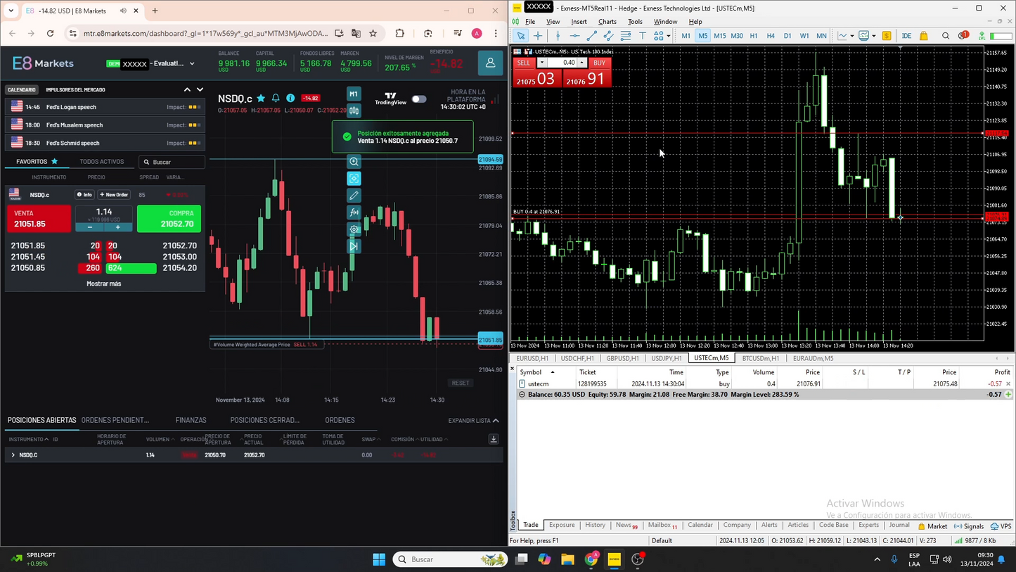The width and height of the screenshot is (1016, 572).
Task: Select the magnifier zoom tool on the E8 chart
Action: coord(354,161)
